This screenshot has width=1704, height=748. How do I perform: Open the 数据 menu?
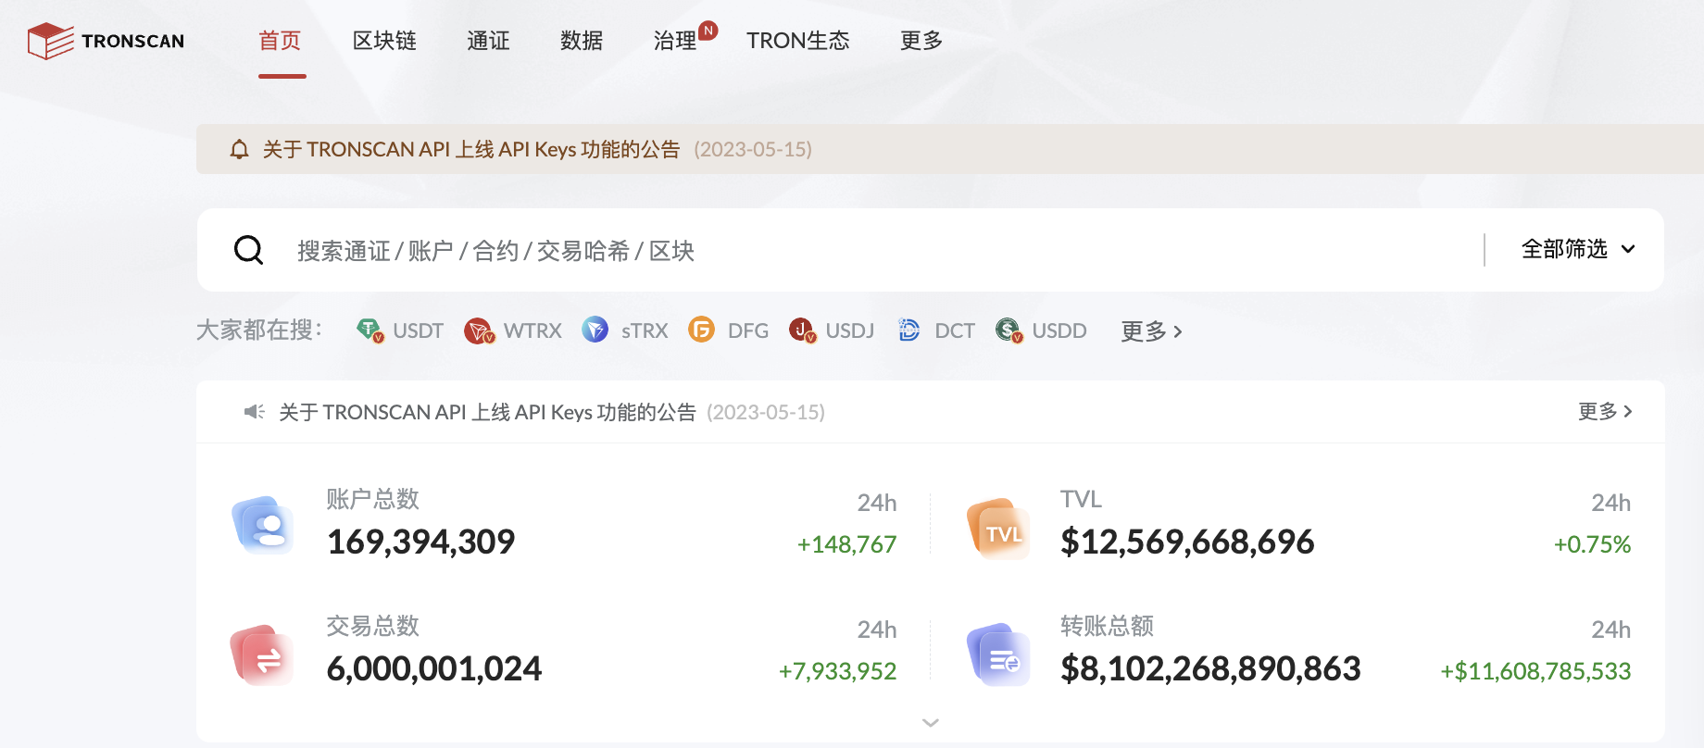582,41
